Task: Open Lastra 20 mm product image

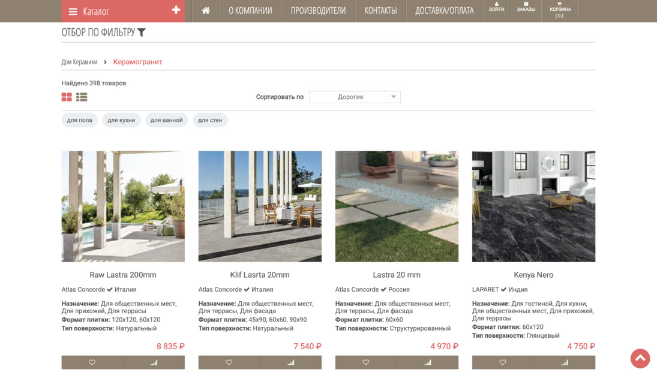Action: (x=397, y=206)
